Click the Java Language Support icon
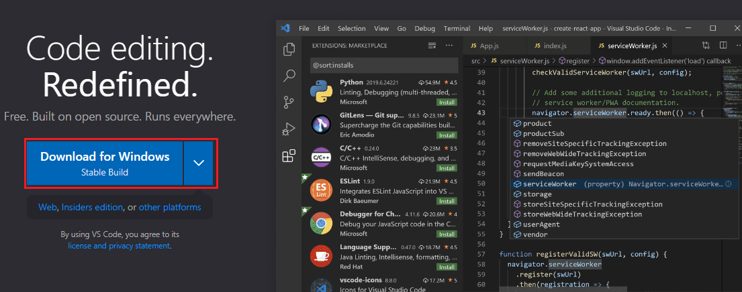Viewport: 742px width, 292px height. 321,257
